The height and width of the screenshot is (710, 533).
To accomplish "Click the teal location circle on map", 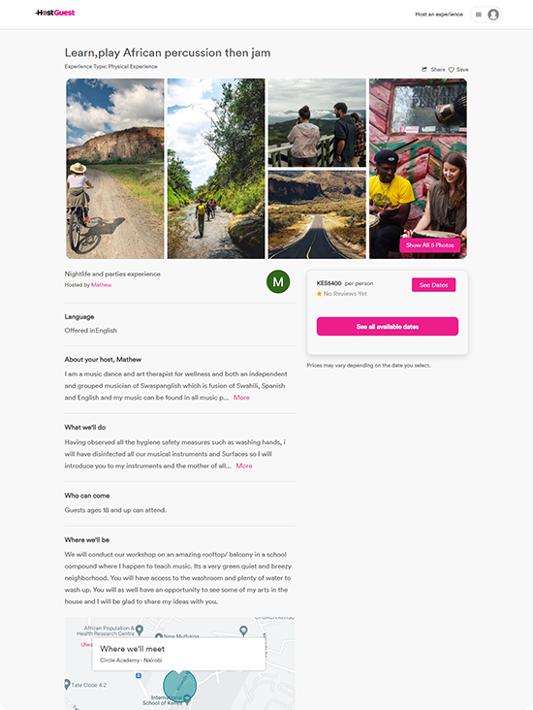I will (x=179, y=686).
